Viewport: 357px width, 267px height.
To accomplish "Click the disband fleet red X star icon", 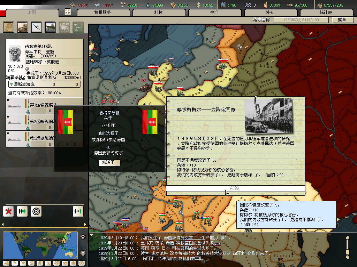I will click(8, 211).
